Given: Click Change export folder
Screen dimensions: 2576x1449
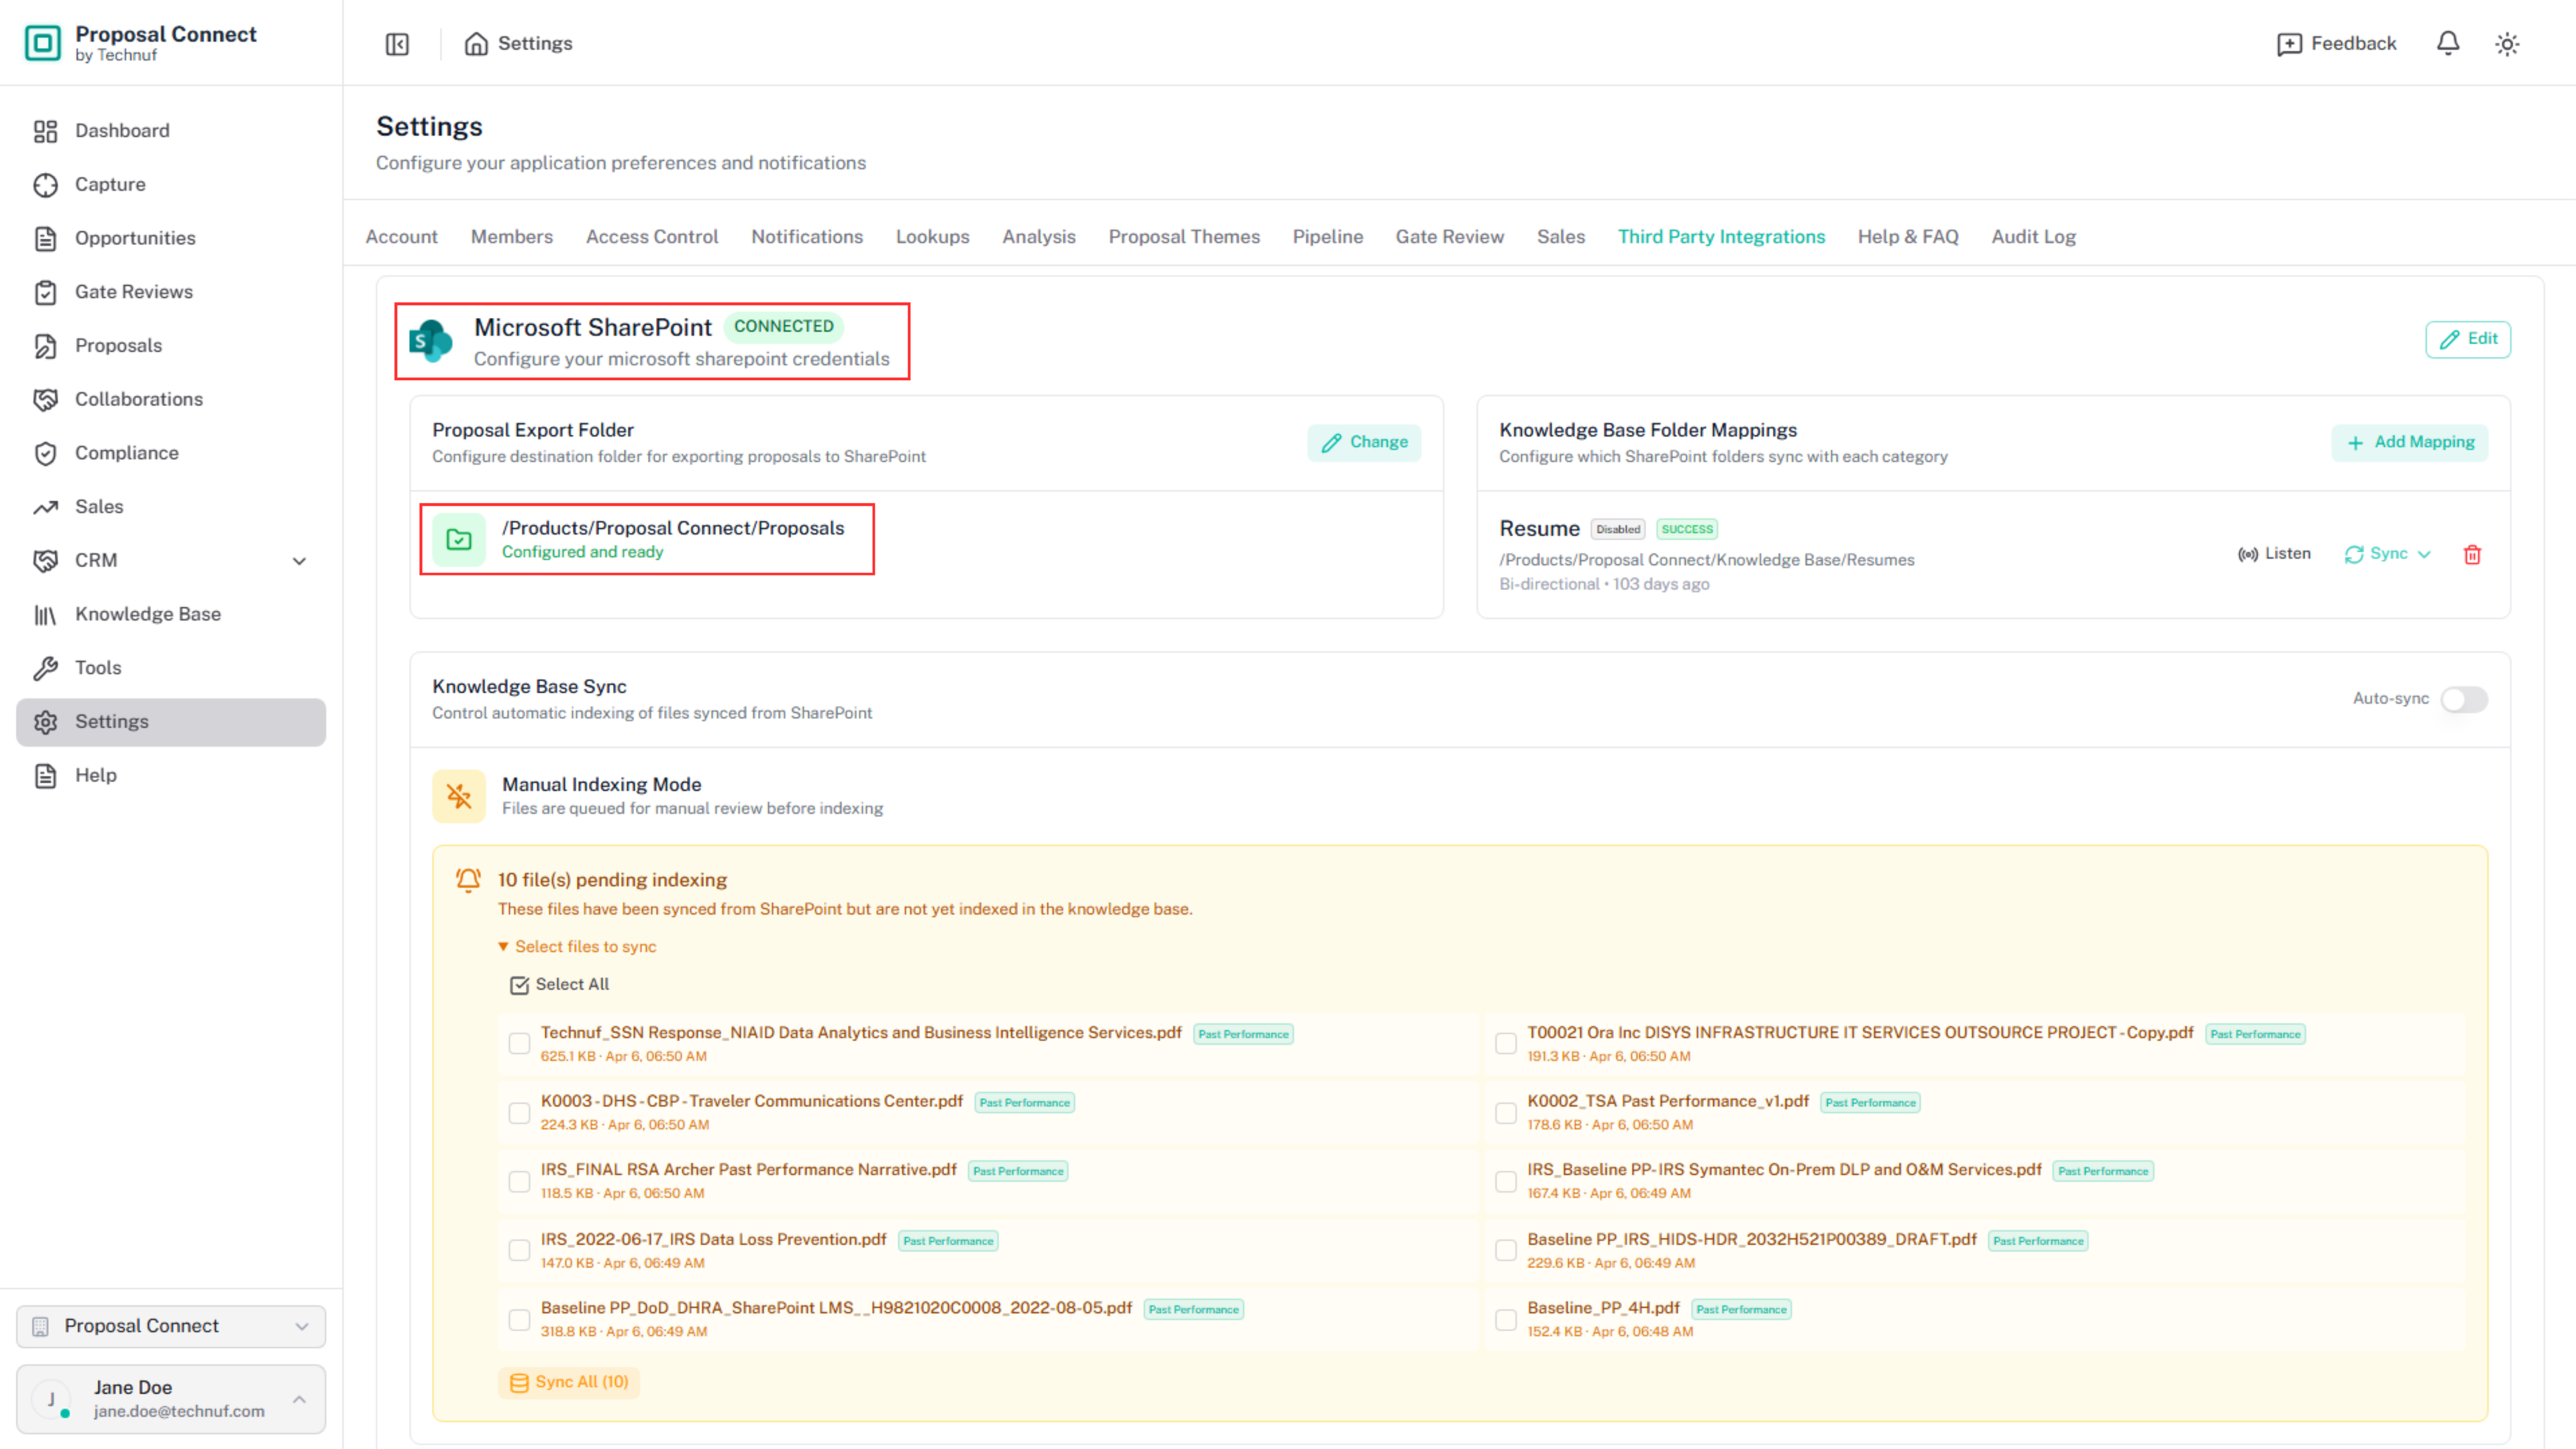Looking at the screenshot, I should click(x=1364, y=442).
